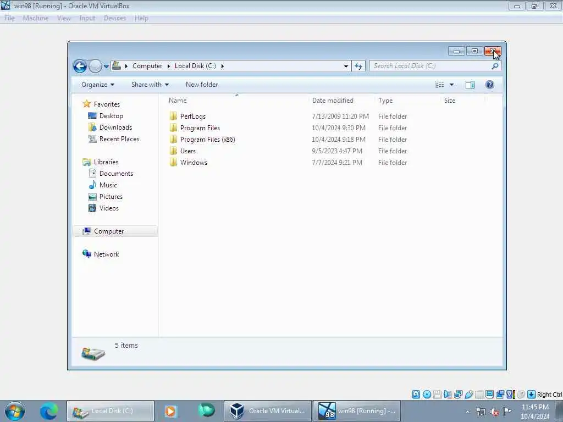Select the Program Files (x86) folder
563x422 pixels.
click(207, 139)
